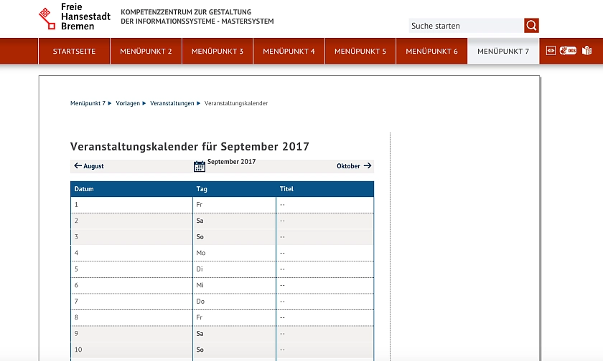Click date cell '4' in calendar table

point(131,253)
